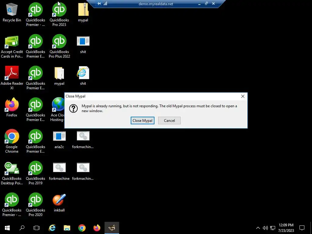Select QuickBooks Premier icon next to Recycle Bin
Screen dimensions: 312x234
[35, 15]
